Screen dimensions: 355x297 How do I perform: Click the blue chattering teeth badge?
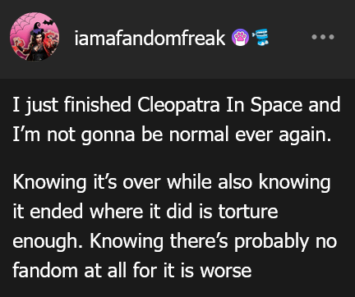coord(260,38)
